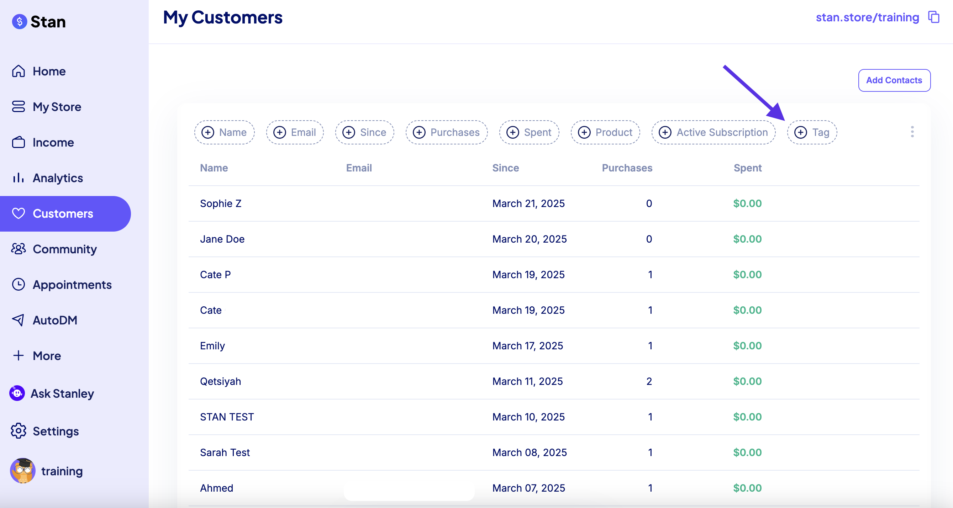Click the Ask Stanley smiley icon
Viewport: 953px width, 508px height.
[17, 393]
